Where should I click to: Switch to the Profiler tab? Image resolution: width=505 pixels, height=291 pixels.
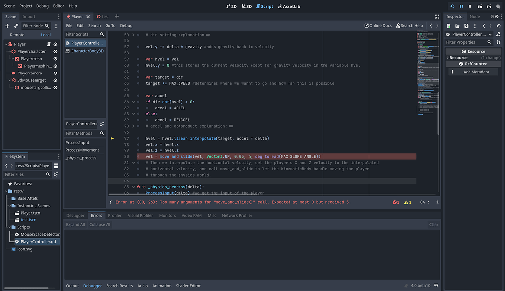(x=114, y=215)
